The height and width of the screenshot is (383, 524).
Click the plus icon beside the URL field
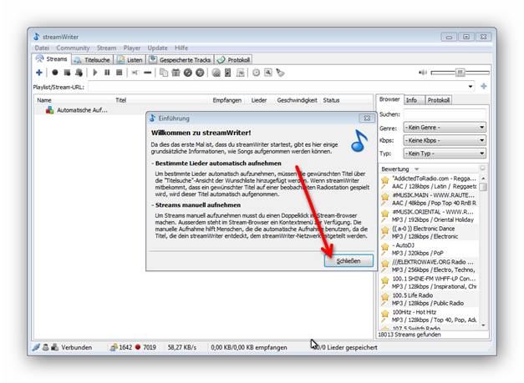click(x=484, y=87)
